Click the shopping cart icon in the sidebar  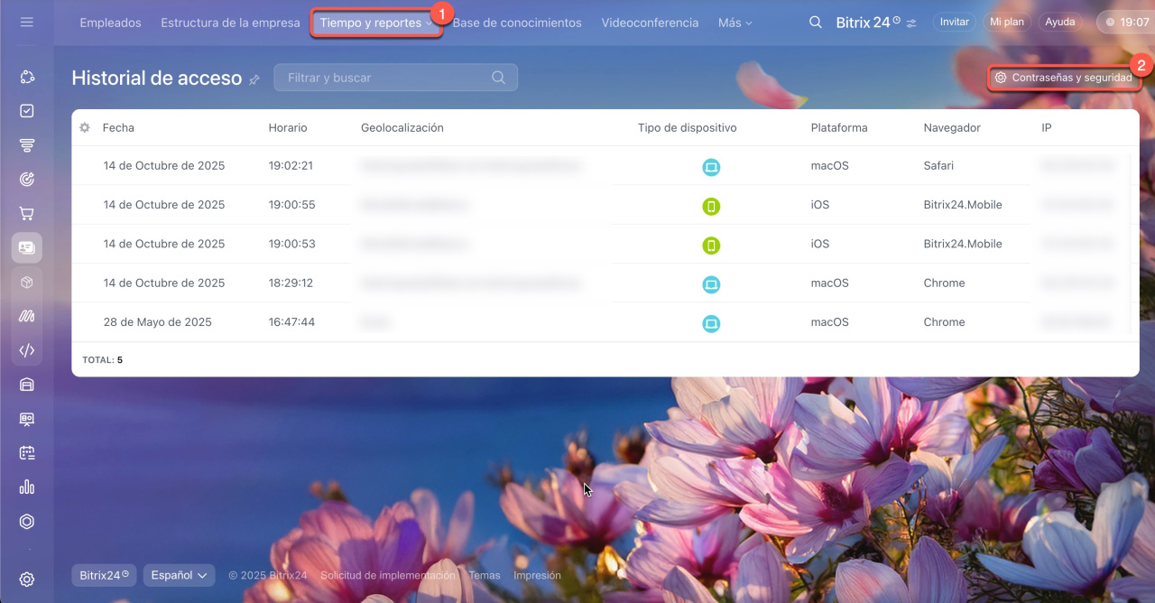tap(27, 214)
